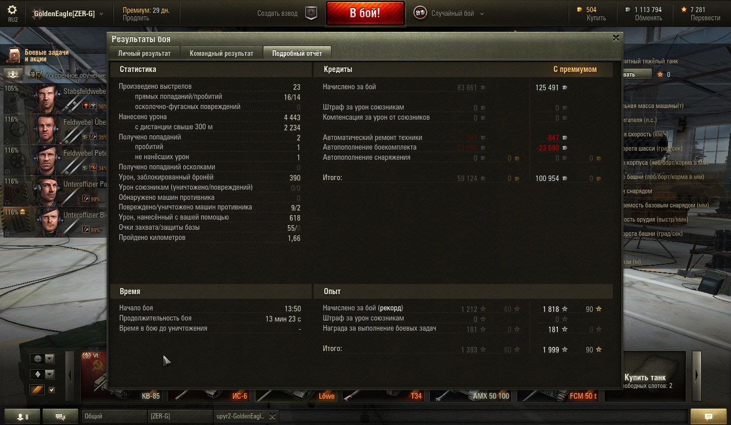The image size is (731, 425).
Task: Open the settings gear menu
Action: pos(12,10)
